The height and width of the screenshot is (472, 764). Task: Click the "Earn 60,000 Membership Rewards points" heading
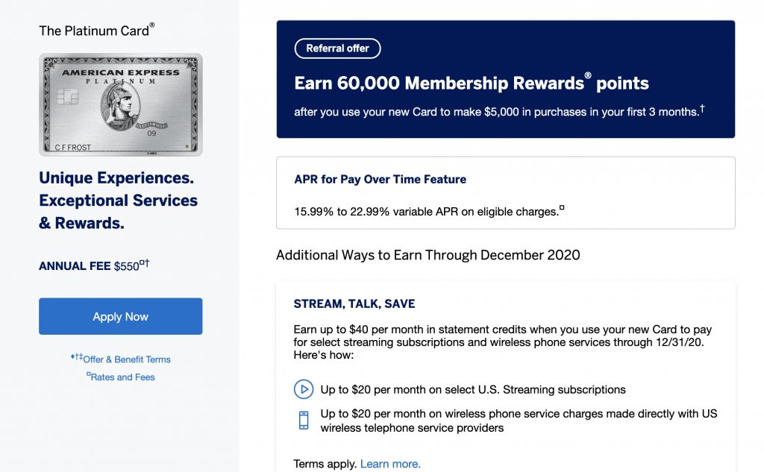[472, 83]
